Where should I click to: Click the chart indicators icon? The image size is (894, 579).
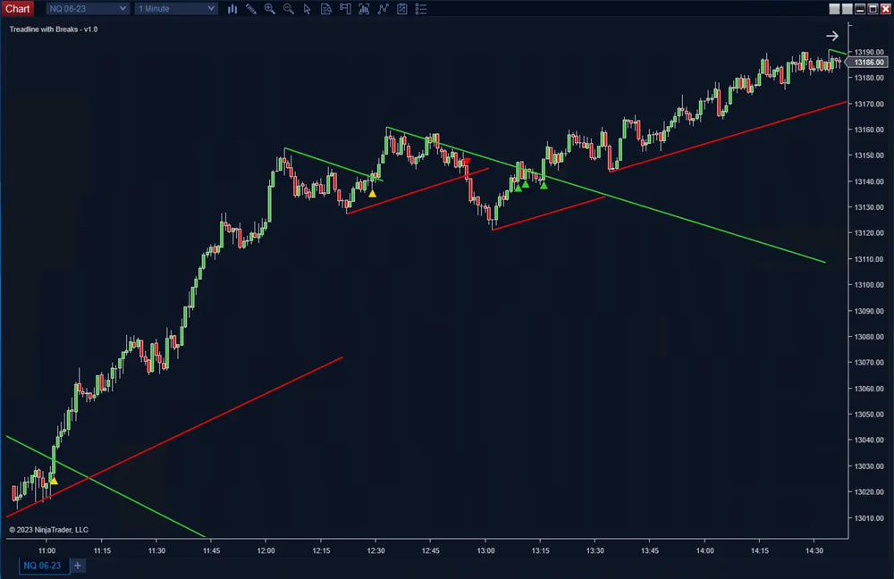364,9
